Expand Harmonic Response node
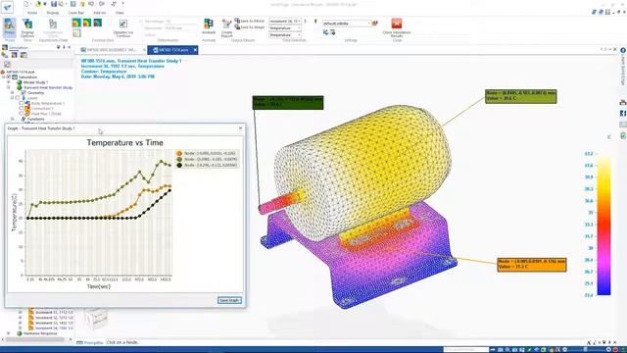This screenshot has height=353, width=627. pos(9,333)
